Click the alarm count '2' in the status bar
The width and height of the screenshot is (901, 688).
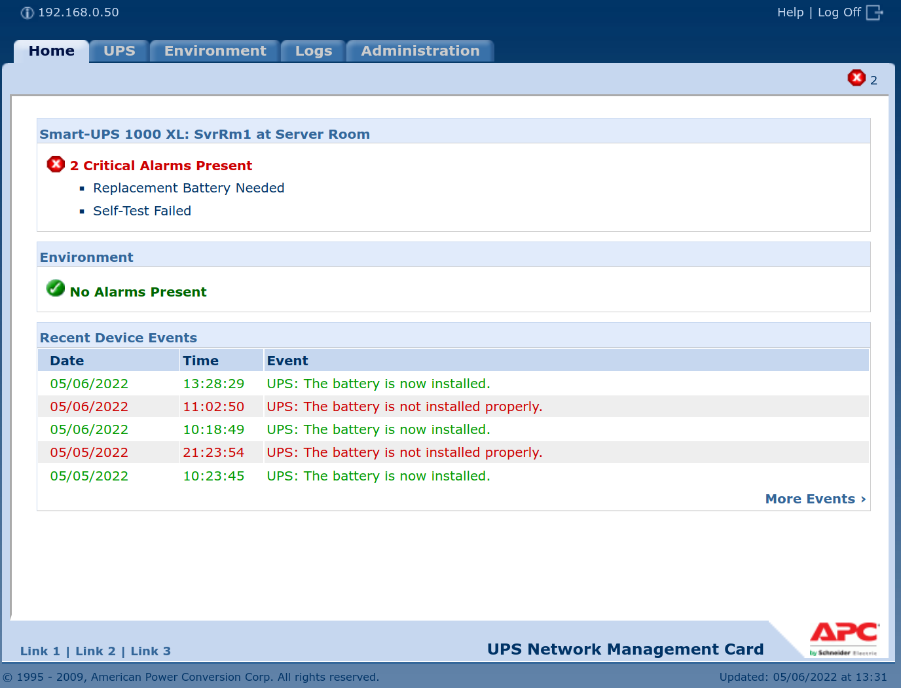(873, 81)
